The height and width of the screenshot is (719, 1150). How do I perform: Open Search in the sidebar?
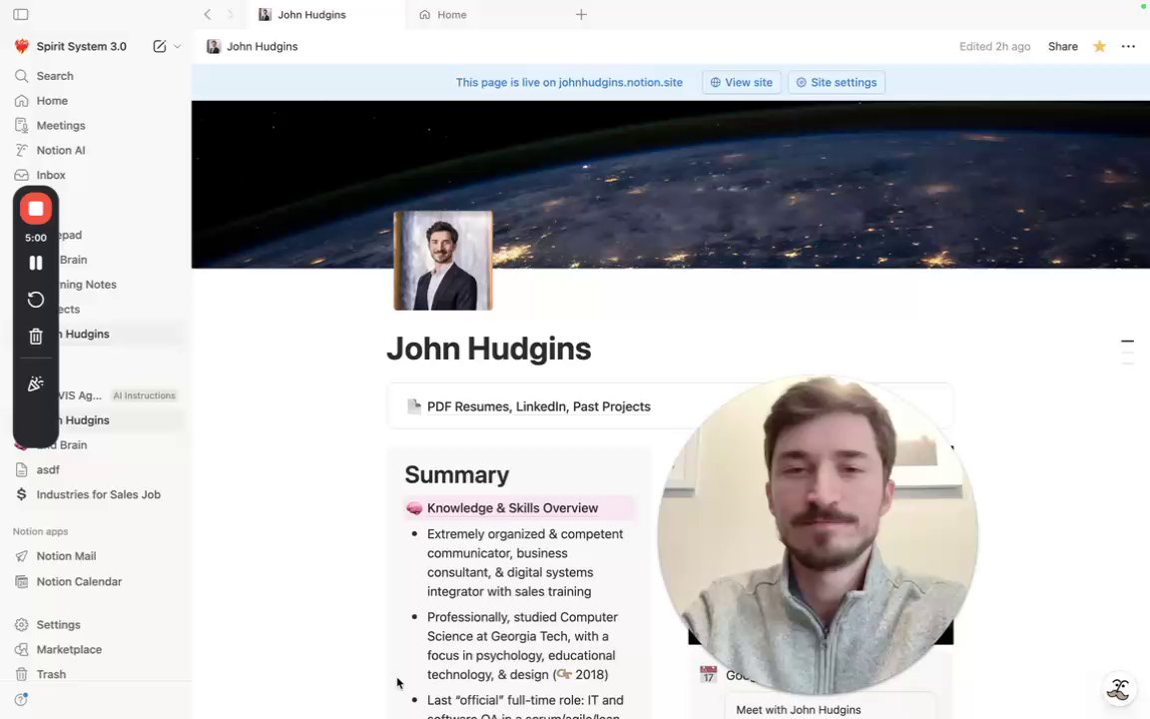point(96,76)
